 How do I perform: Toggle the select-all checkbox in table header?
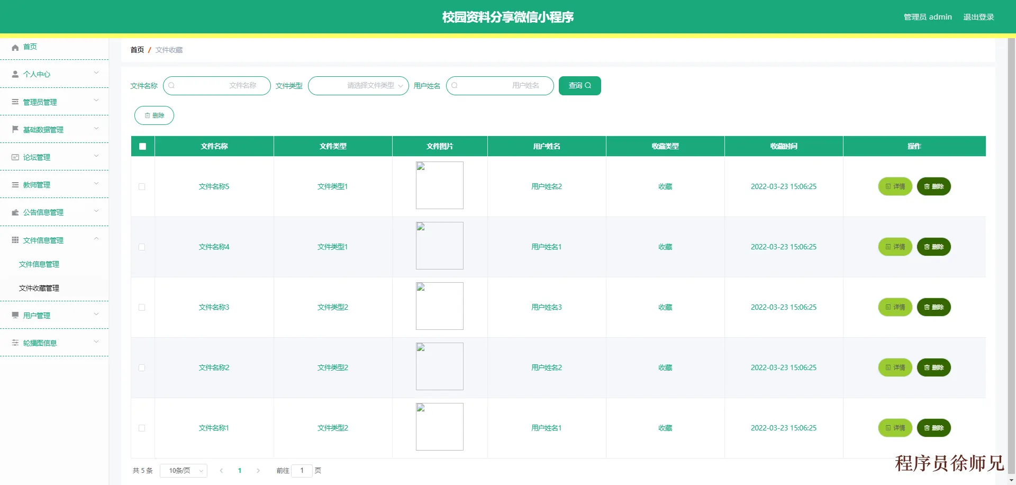pyautogui.click(x=142, y=147)
